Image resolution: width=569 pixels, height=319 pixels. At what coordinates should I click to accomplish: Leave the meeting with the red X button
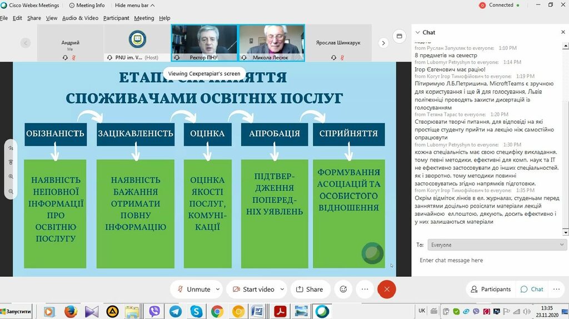click(386, 289)
